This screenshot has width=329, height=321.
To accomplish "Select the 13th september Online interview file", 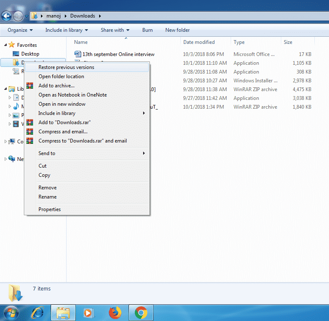I will pos(118,54).
